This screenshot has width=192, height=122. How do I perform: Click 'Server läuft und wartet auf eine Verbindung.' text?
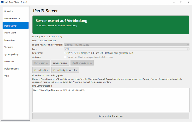(x=56, y=25)
